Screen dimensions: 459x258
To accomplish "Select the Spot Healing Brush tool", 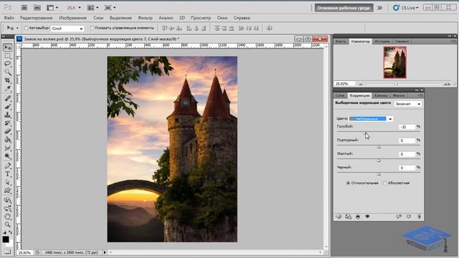I will pyautogui.click(x=8, y=98).
